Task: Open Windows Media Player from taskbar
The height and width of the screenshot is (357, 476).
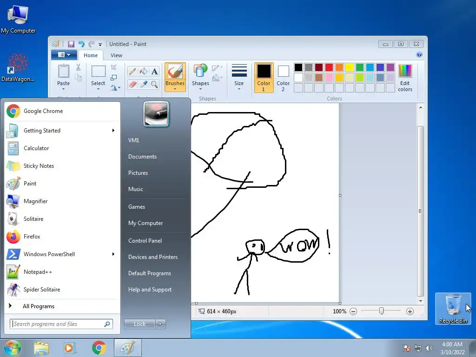Action: click(69, 348)
